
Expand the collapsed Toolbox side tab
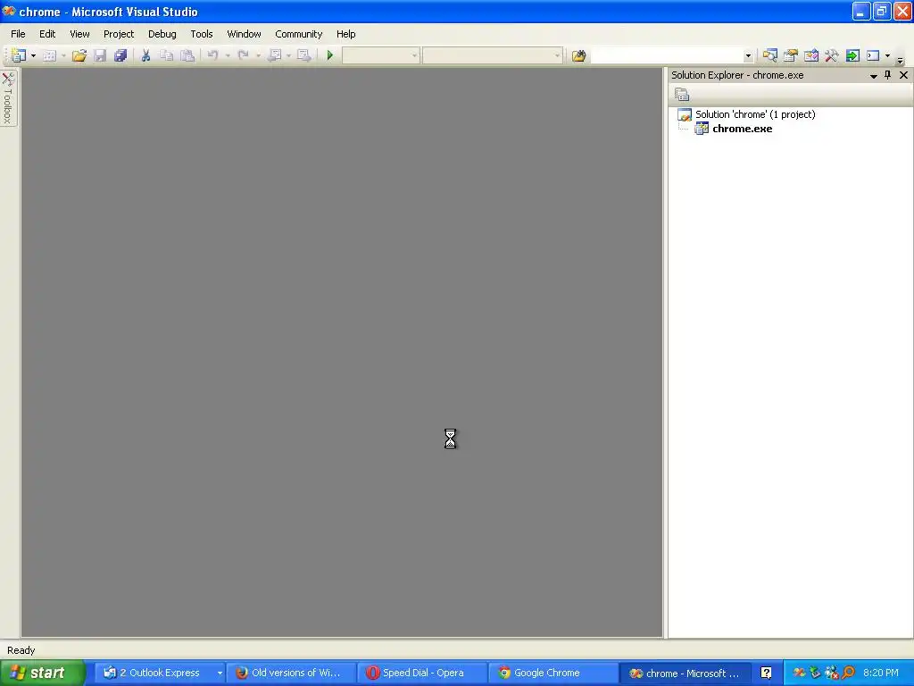coord(8,97)
